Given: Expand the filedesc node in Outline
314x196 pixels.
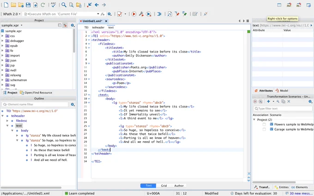Looking at the screenshot, I should pos(7,121).
